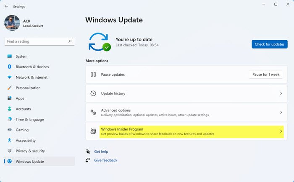Click the Apps icon in sidebar

coord(9,98)
